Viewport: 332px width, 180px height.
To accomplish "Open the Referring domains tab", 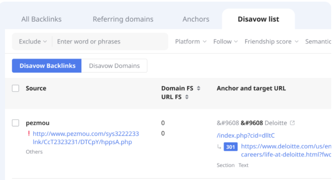I will coord(123,19).
